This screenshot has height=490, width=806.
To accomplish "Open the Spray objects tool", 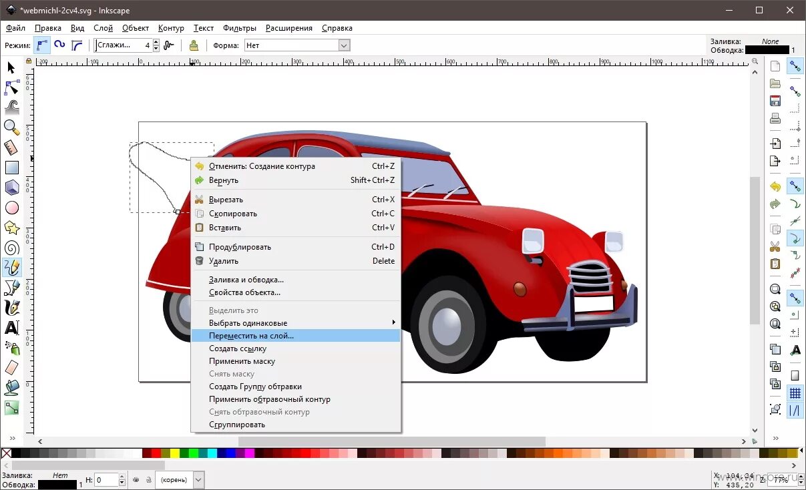I will point(11,348).
